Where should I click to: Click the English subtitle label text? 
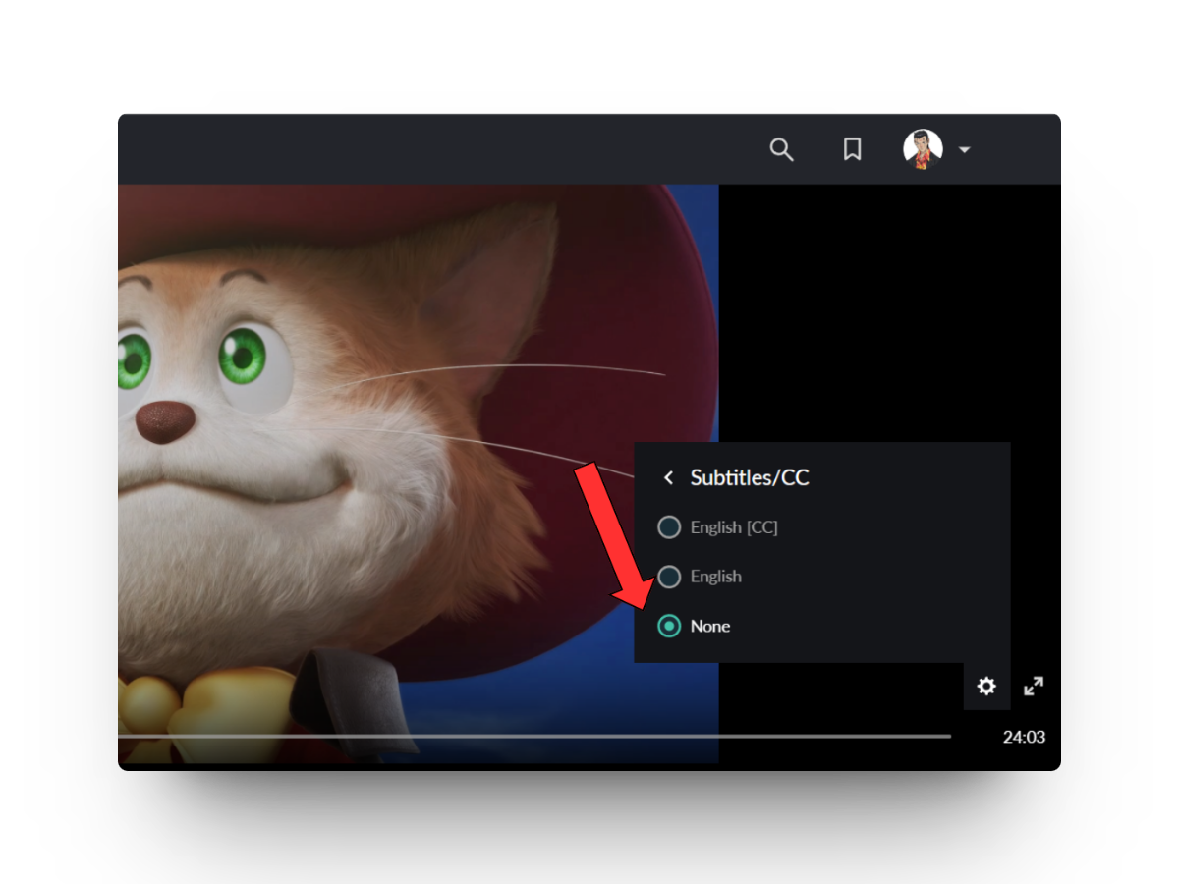click(x=715, y=577)
